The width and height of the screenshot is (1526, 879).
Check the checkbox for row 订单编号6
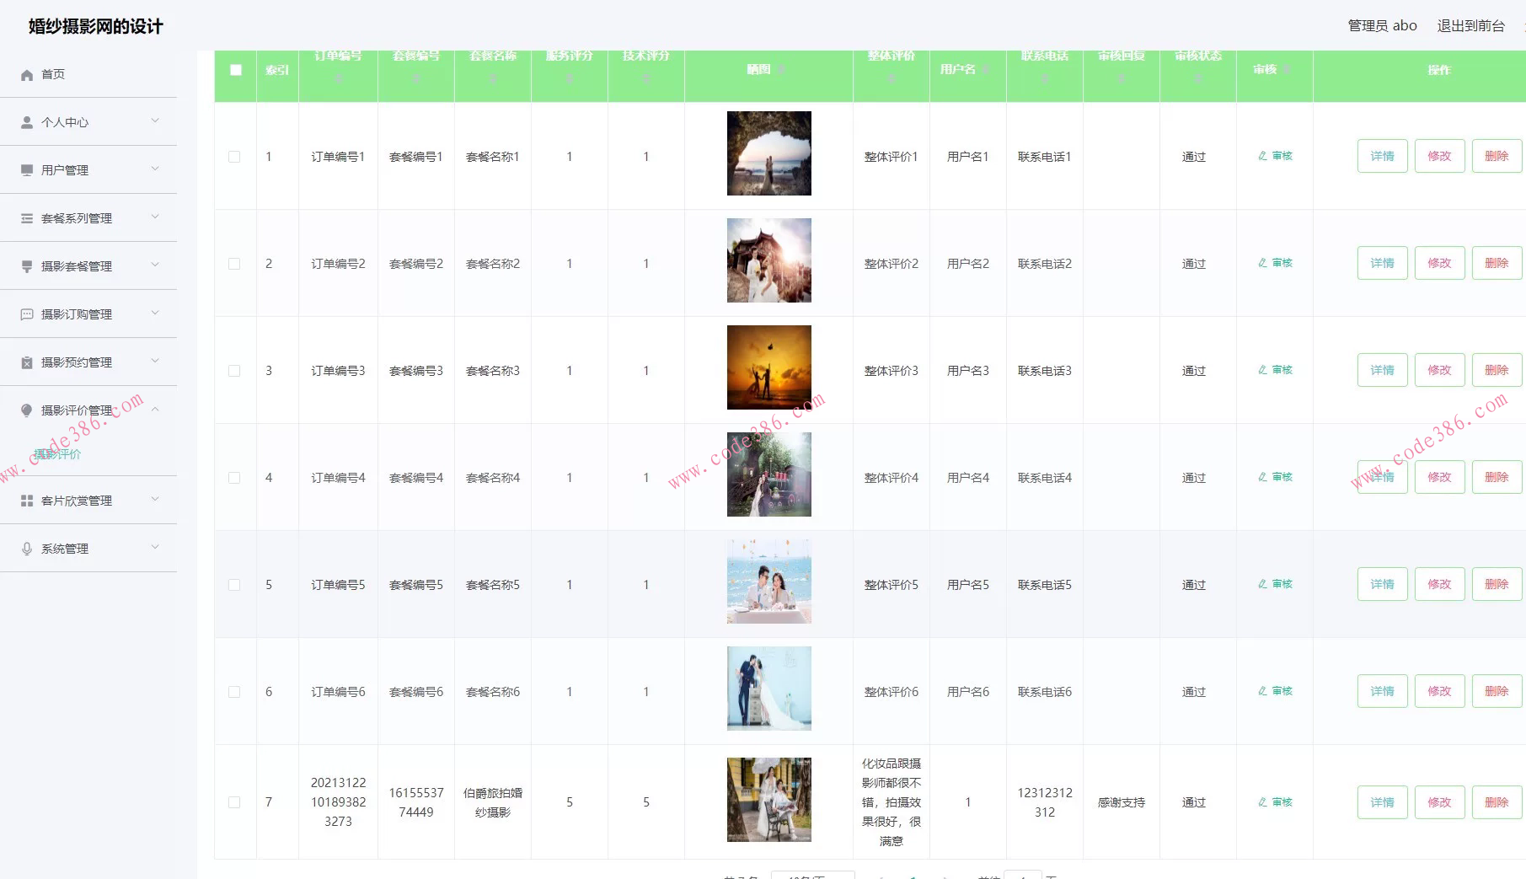(234, 692)
